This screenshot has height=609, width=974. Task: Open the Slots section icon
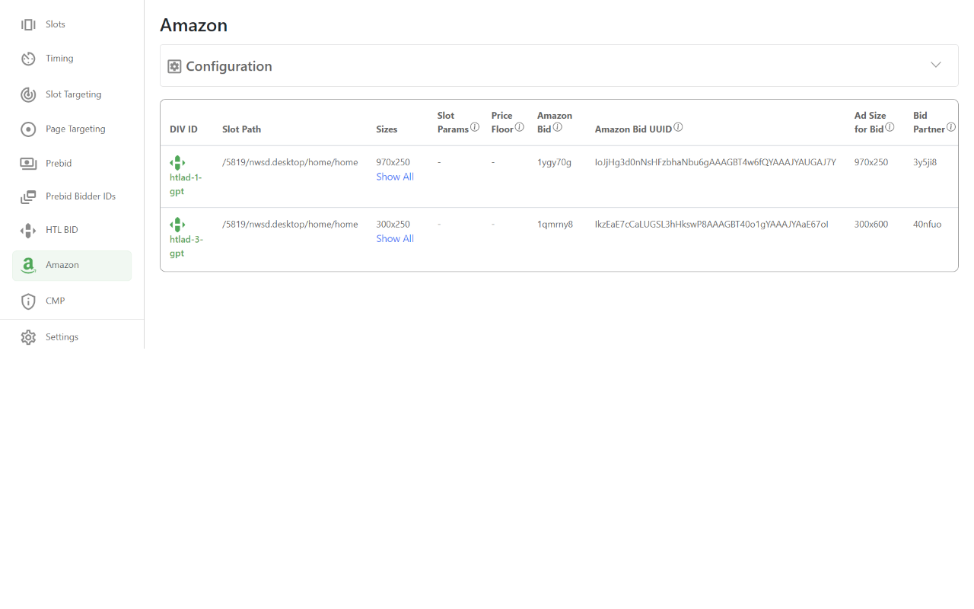click(x=28, y=24)
